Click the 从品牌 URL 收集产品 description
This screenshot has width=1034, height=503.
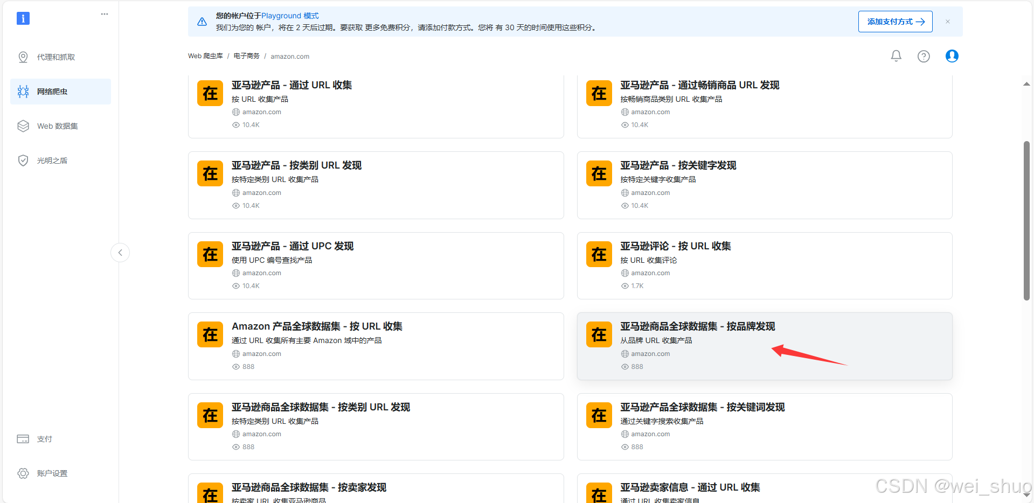click(656, 340)
